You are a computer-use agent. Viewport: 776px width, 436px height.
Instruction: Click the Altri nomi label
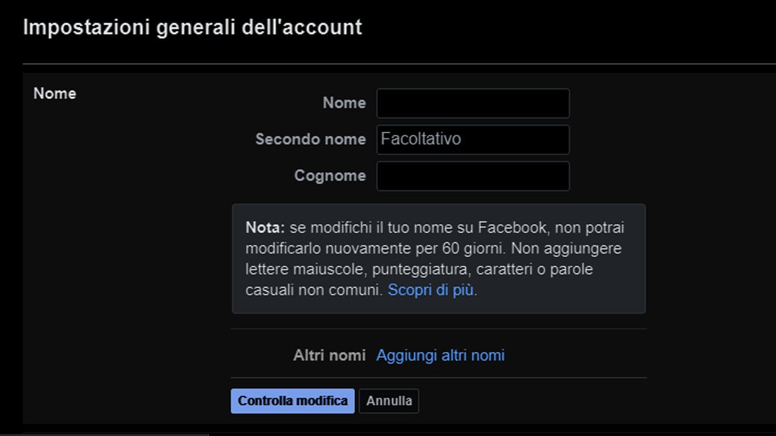point(329,355)
